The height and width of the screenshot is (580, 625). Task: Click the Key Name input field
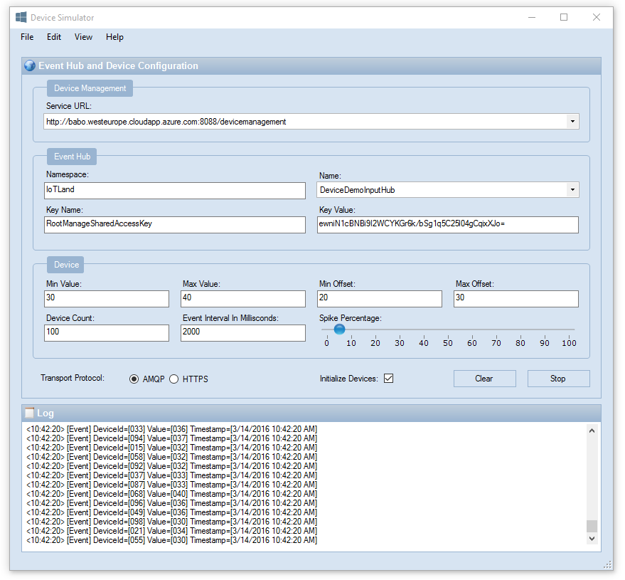click(x=175, y=225)
